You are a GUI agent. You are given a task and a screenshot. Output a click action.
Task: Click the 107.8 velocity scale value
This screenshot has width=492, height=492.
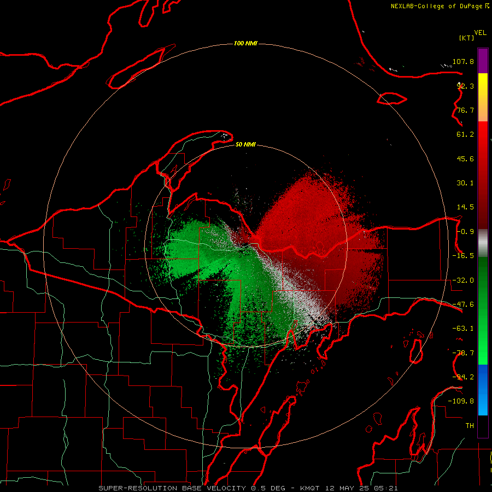coord(463,61)
